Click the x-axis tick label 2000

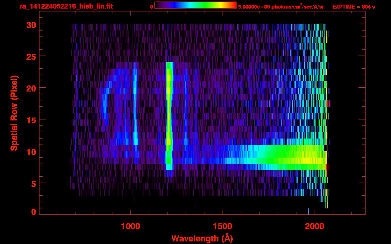pyautogui.click(x=315, y=226)
